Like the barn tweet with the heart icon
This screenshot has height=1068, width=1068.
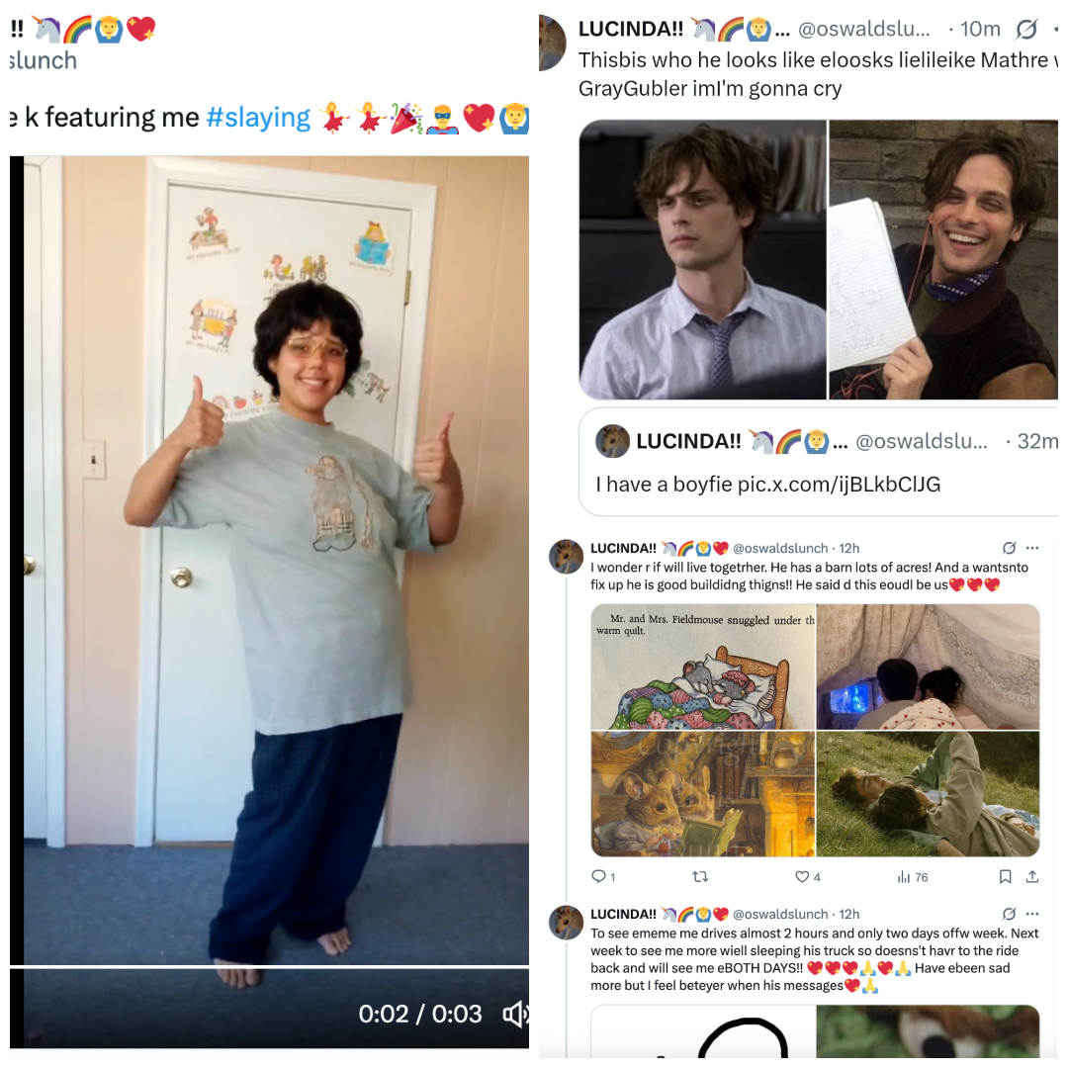point(802,876)
